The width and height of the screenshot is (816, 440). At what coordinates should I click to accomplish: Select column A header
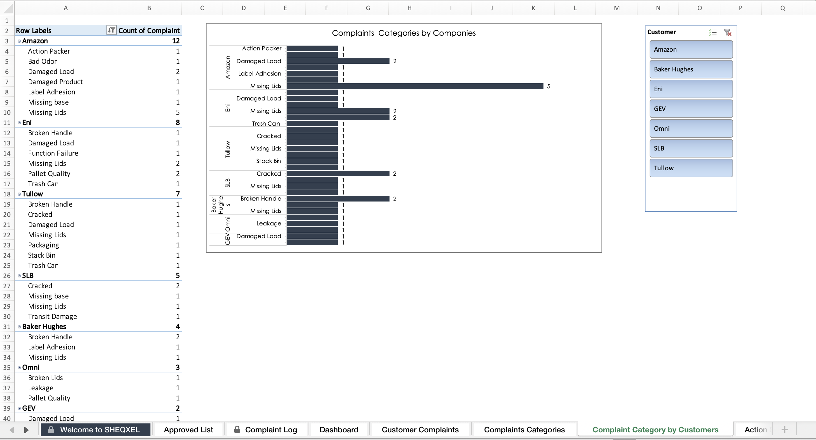click(x=66, y=8)
